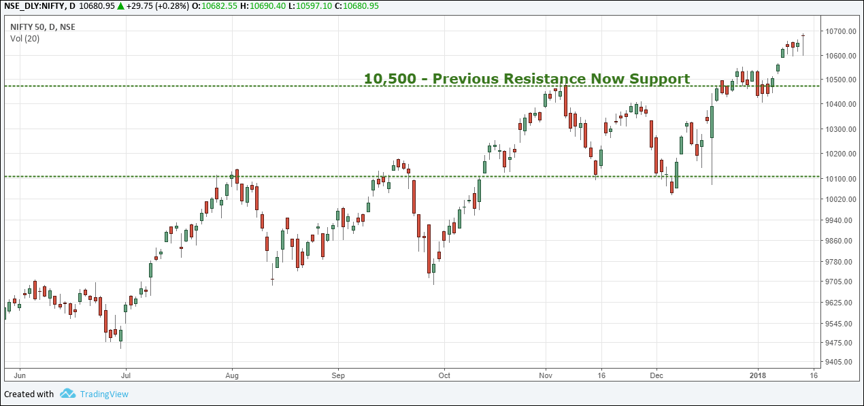The height and width of the screenshot is (406, 864).
Task: Click the Jun label on the time axis
Action: (x=20, y=375)
